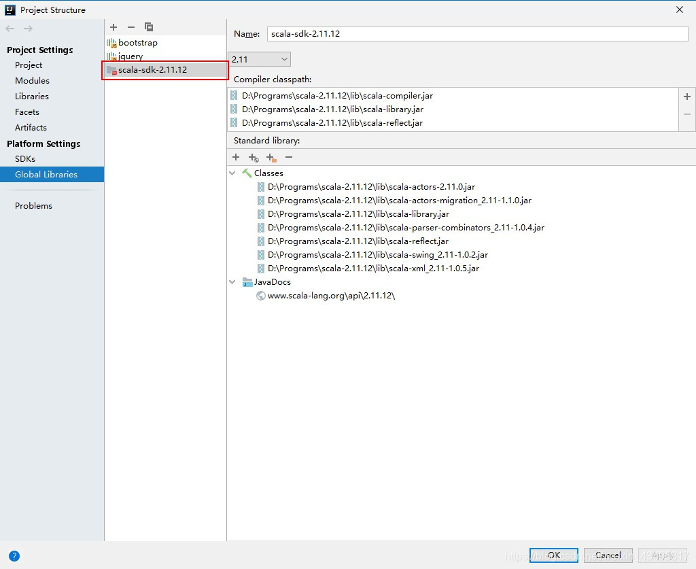Select scala-actors-2.11.0.jar class entry

click(x=371, y=187)
